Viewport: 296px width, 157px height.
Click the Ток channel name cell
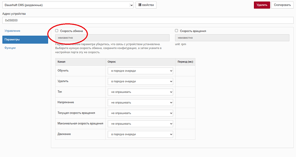click(80, 92)
